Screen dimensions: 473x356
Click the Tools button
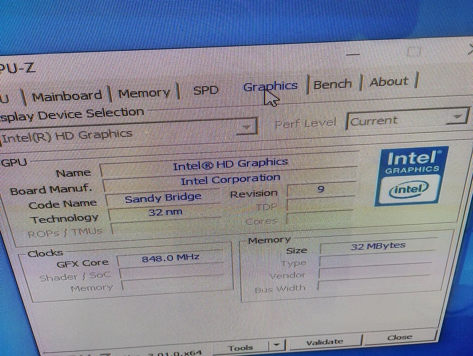click(x=240, y=348)
